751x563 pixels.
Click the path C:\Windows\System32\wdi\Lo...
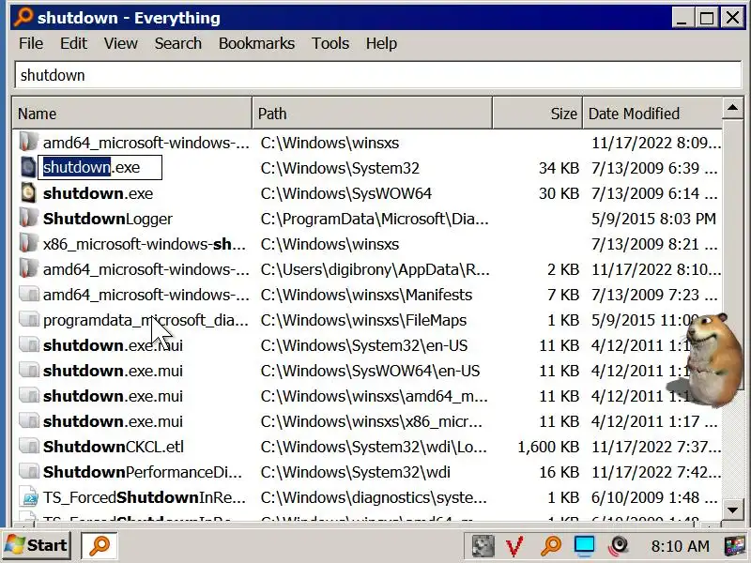point(374,447)
